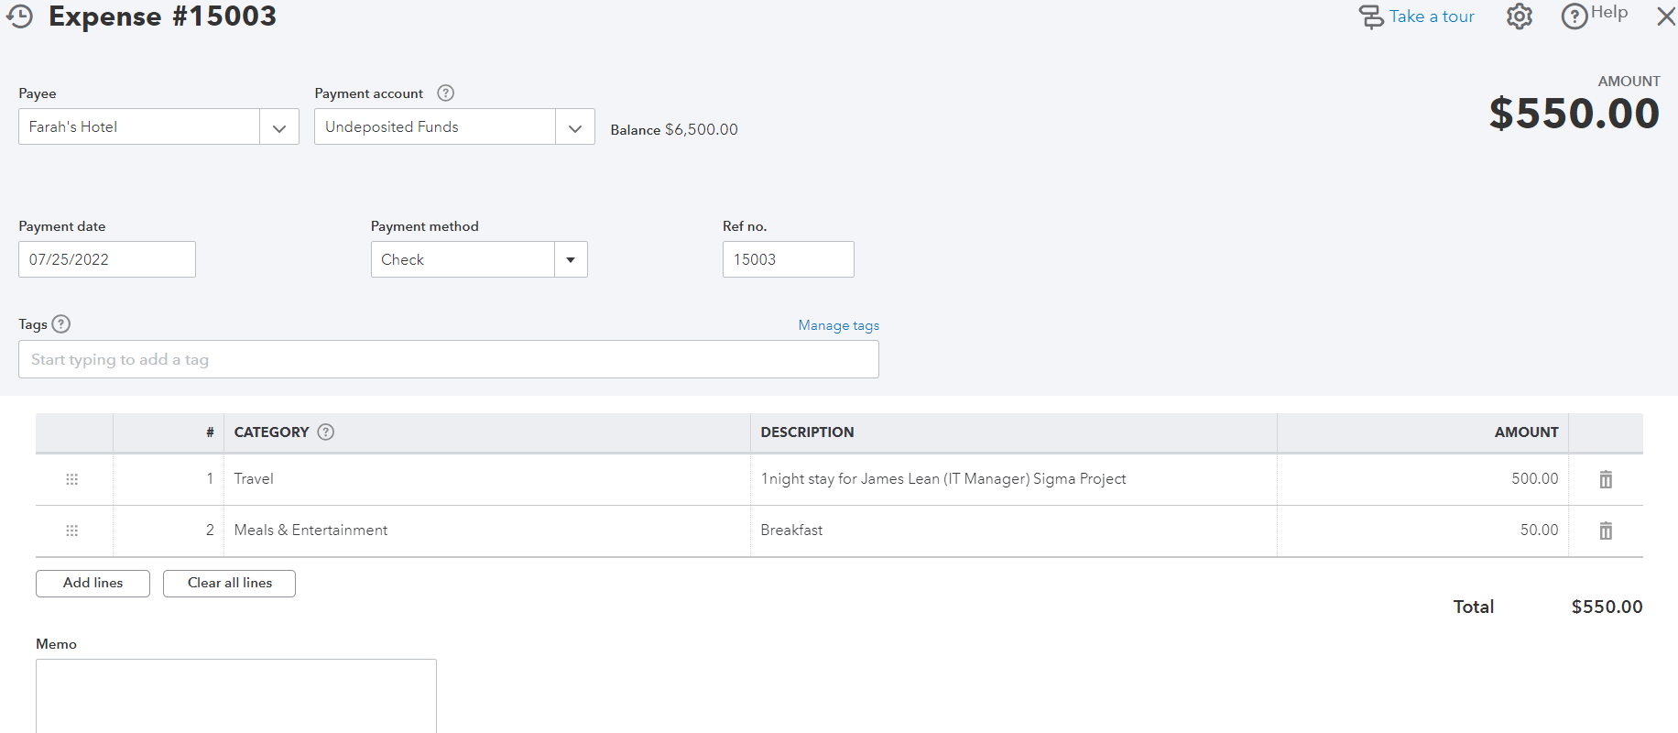Click the Tags help icon

[x=61, y=324]
